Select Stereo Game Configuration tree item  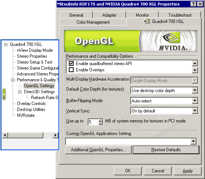tap(38, 68)
